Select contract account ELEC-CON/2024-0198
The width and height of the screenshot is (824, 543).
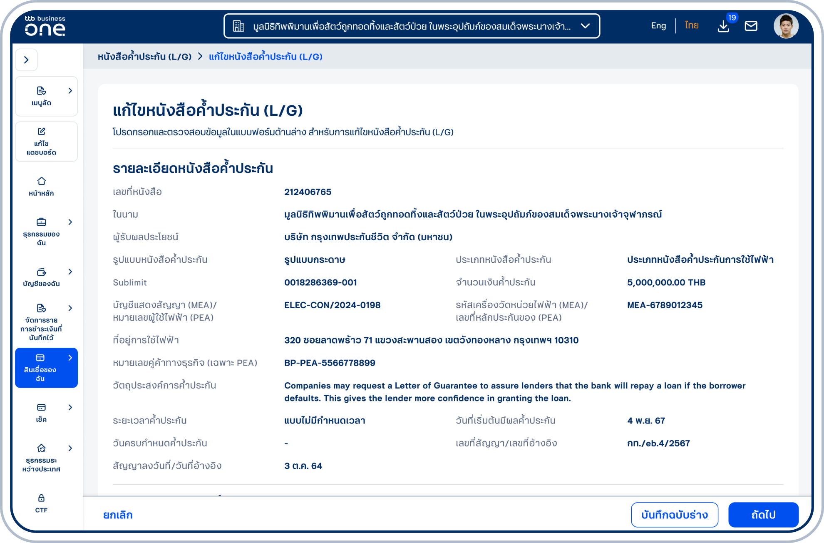(x=332, y=305)
